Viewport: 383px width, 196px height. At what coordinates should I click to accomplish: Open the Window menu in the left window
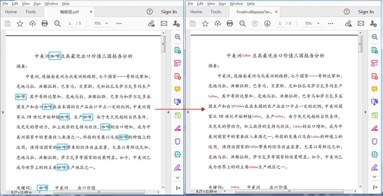coord(51,4)
